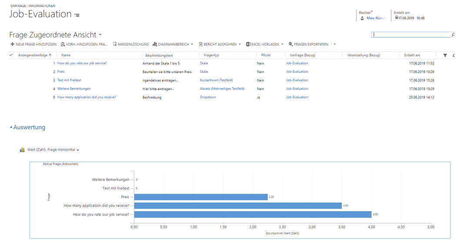
Task: Click the filter funnel icon in grid header
Action: pyautogui.click(x=445, y=55)
